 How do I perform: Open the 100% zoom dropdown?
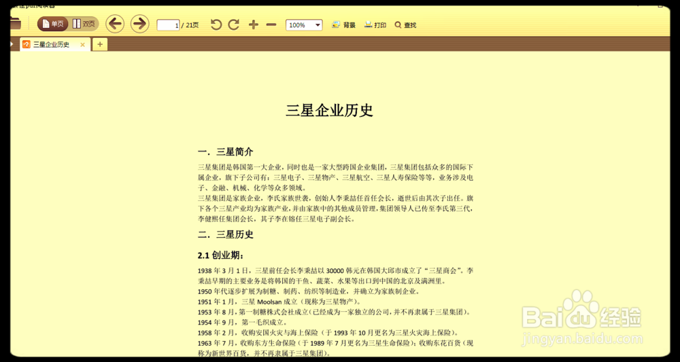[x=304, y=25]
